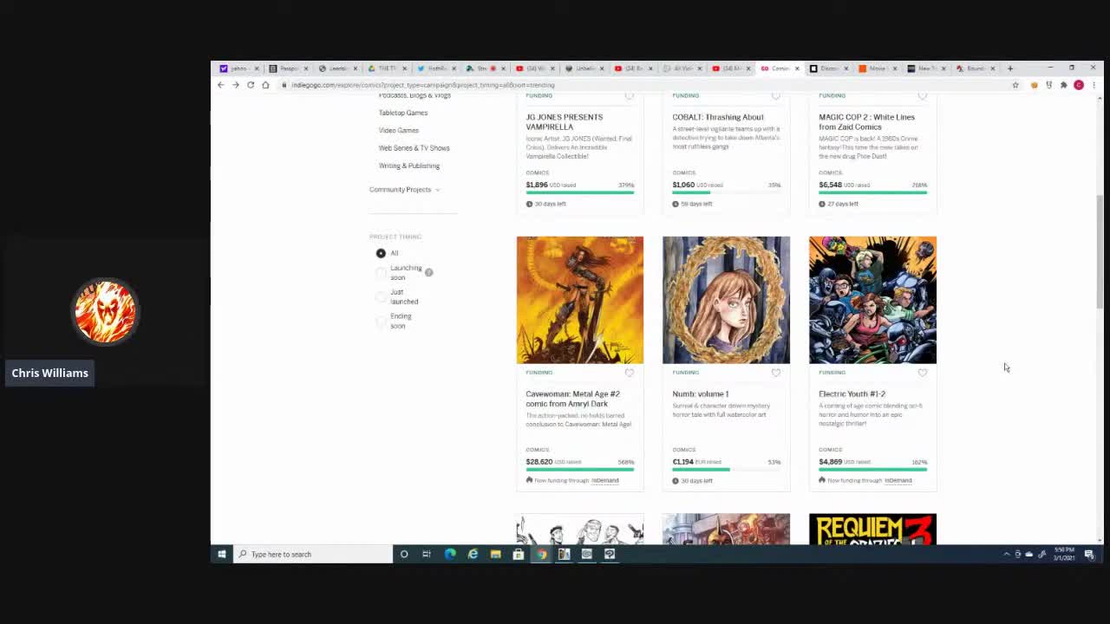Open the Chrome three-dot menu

[1094, 85]
